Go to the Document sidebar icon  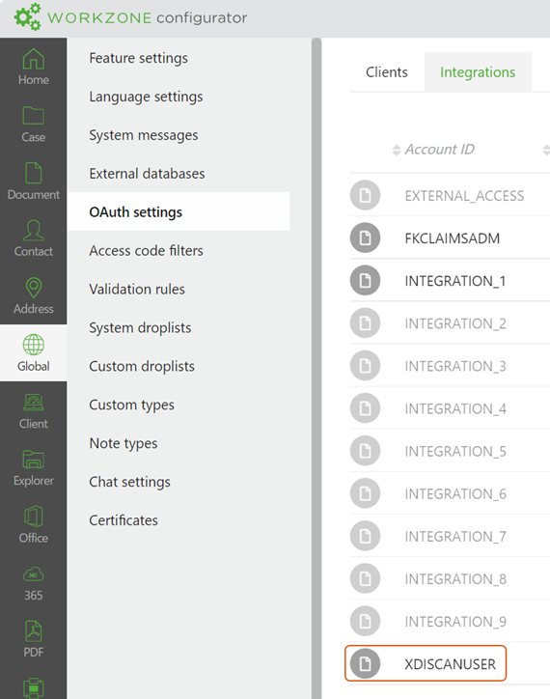coord(34,173)
